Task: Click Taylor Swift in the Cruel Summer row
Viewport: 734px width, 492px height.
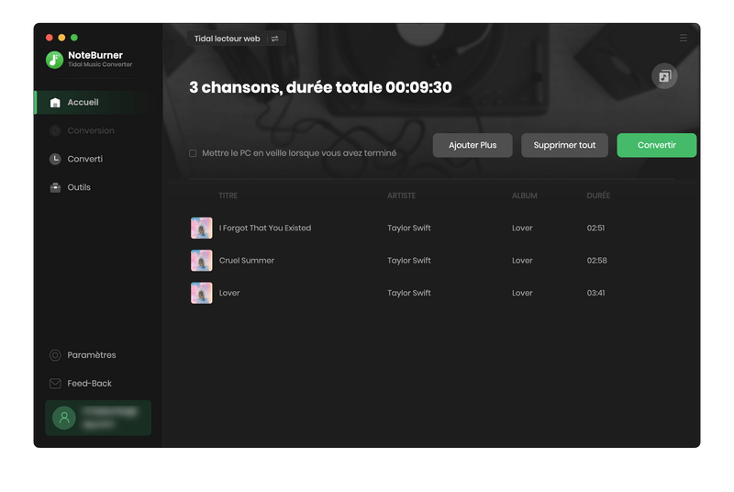Action: [408, 261]
